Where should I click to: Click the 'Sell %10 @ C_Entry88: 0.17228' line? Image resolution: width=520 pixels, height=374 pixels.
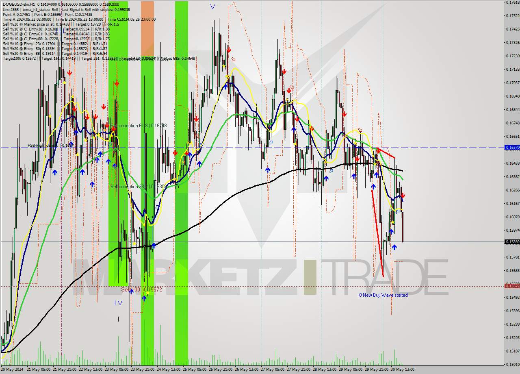tap(56, 39)
